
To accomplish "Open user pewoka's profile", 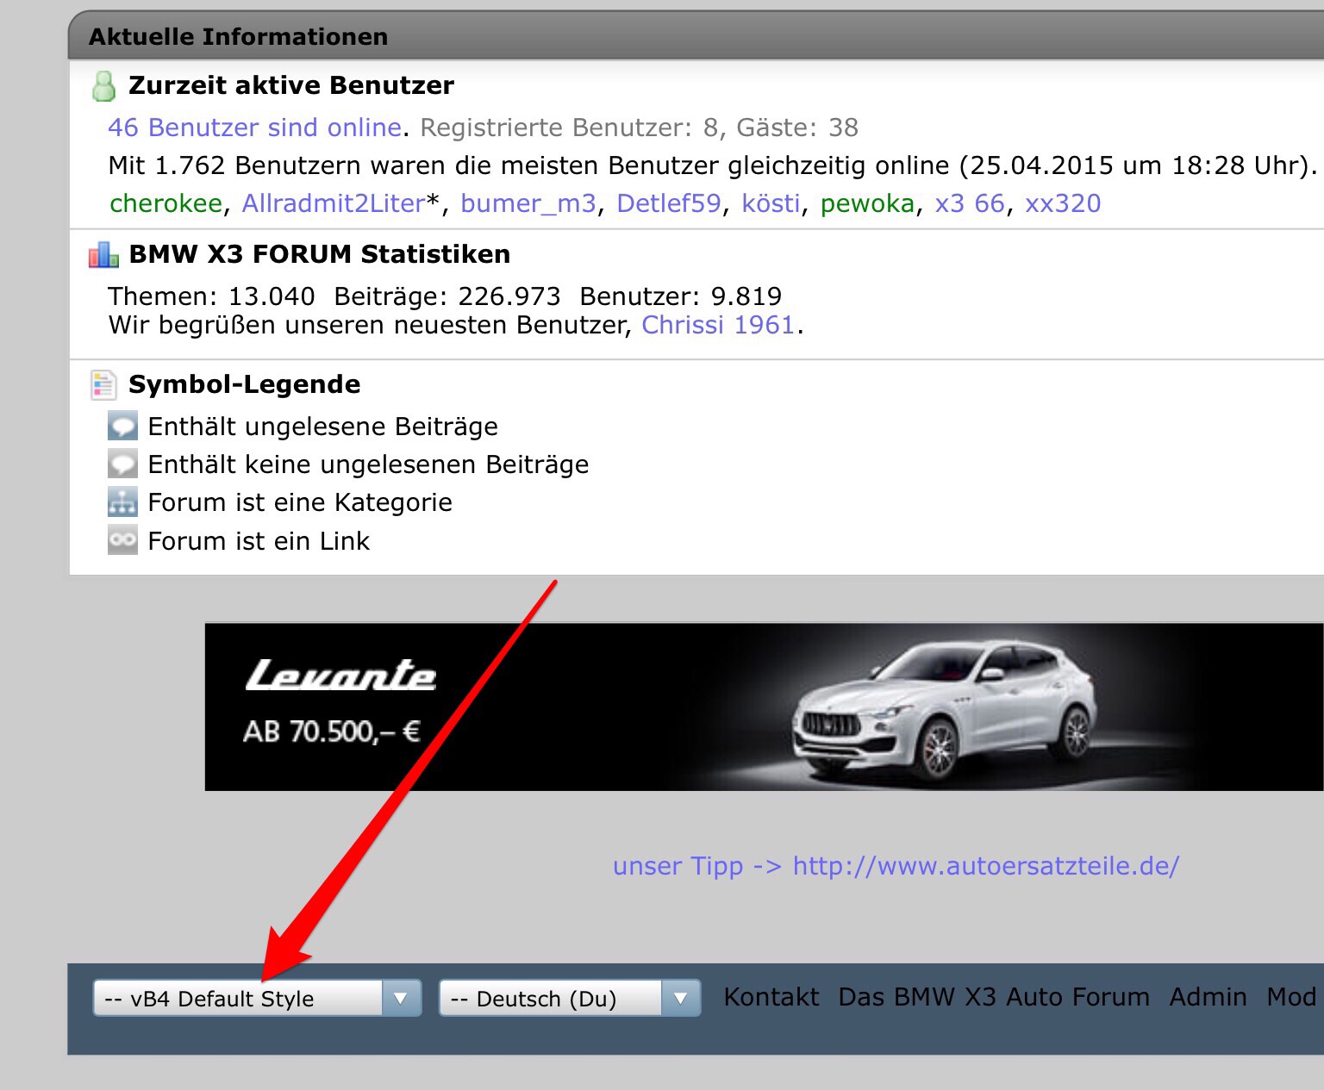I will [867, 203].
